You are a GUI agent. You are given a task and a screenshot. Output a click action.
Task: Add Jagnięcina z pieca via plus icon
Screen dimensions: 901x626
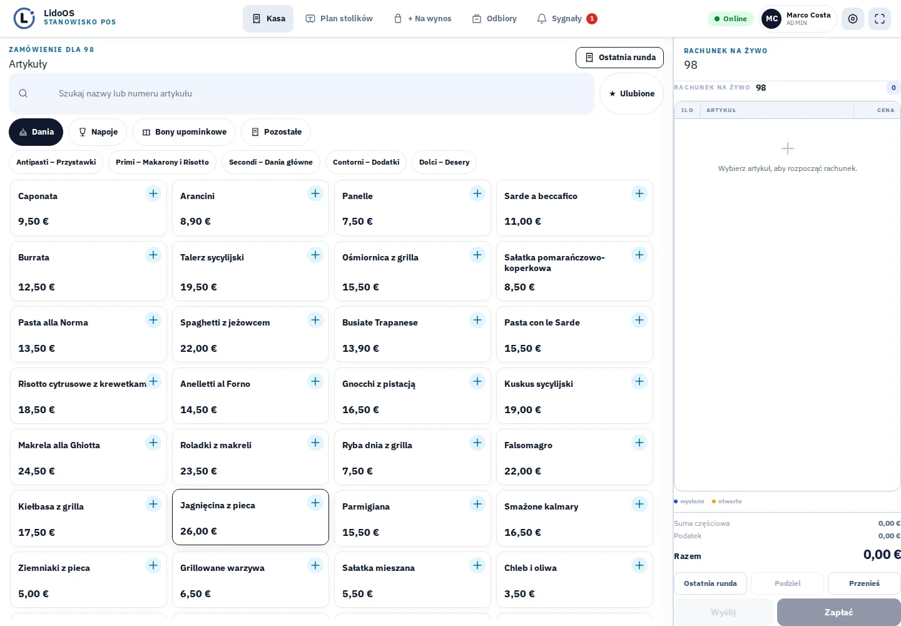pos(315,503)
